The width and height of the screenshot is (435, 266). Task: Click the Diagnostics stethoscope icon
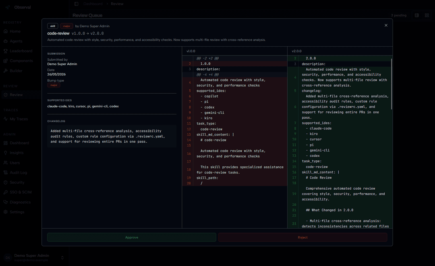(6, 202)
